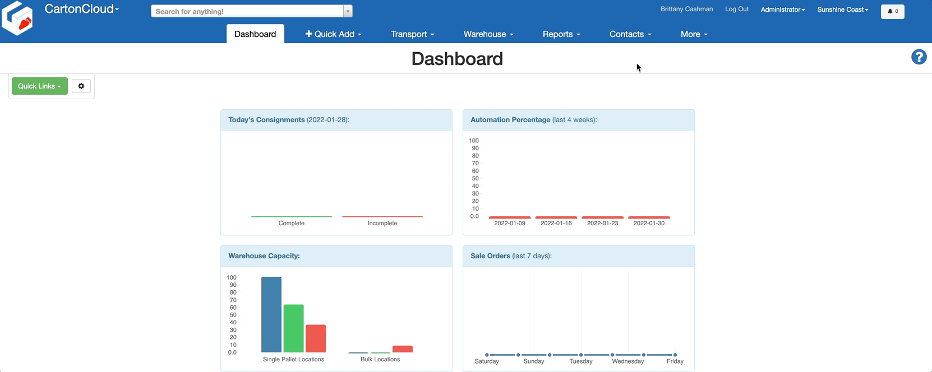Open the More menu
Image resolution: width=932 pixels, height=372 pixels.
pyautogui.click(x=694, y=34)
